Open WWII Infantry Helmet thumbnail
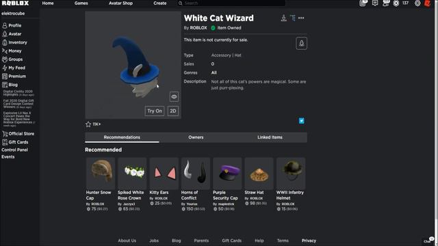 (x=291, y=173)
